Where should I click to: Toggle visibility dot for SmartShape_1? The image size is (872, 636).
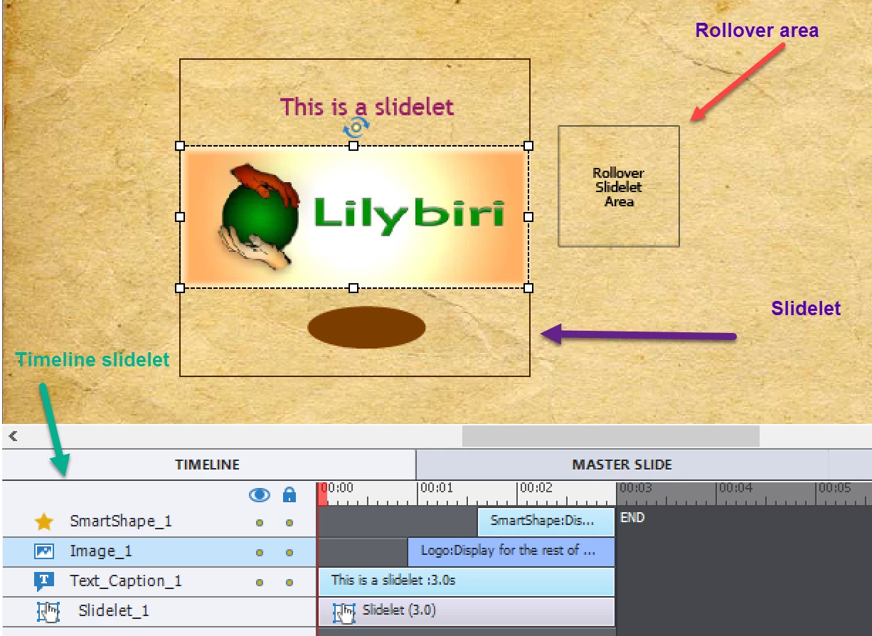(260, 523)
